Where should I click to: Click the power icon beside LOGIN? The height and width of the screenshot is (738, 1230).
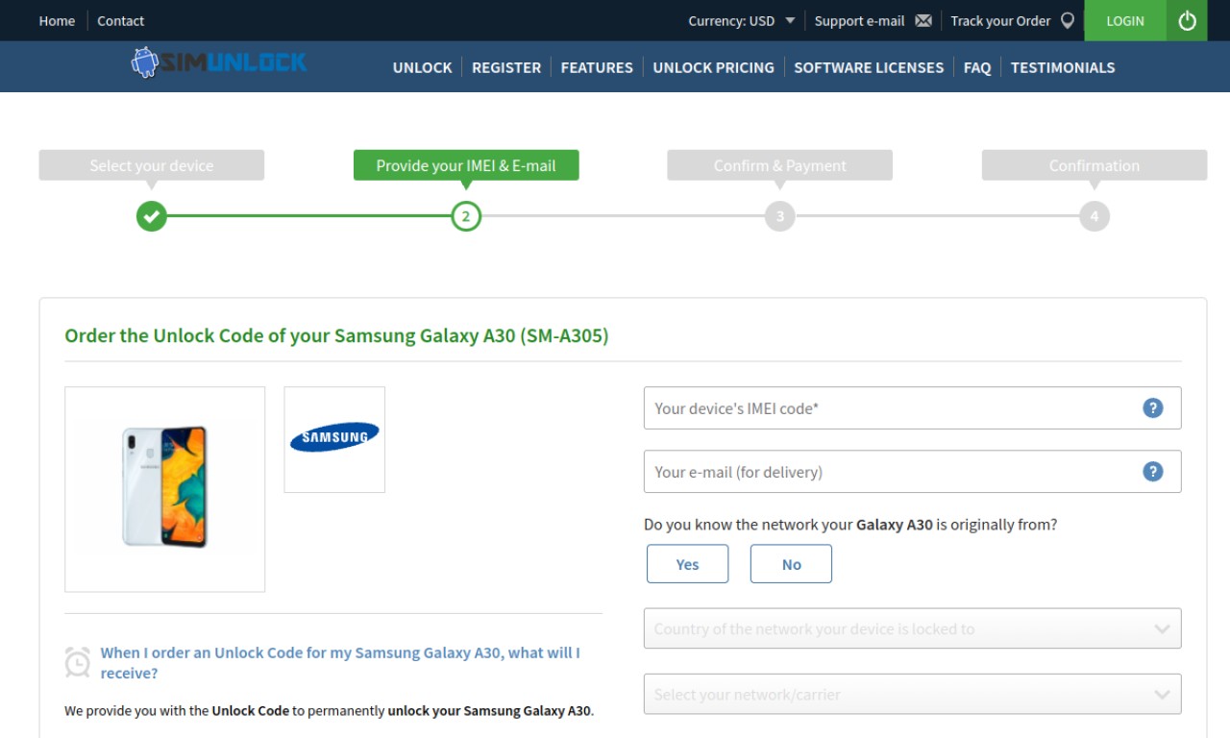coord(1187,20)
